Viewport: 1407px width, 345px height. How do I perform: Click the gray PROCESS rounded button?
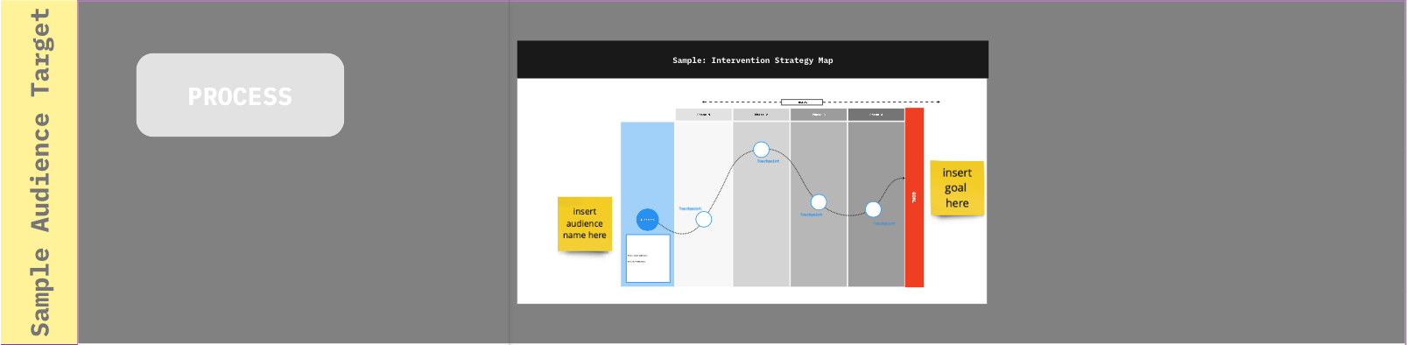[x=240, y=95]
